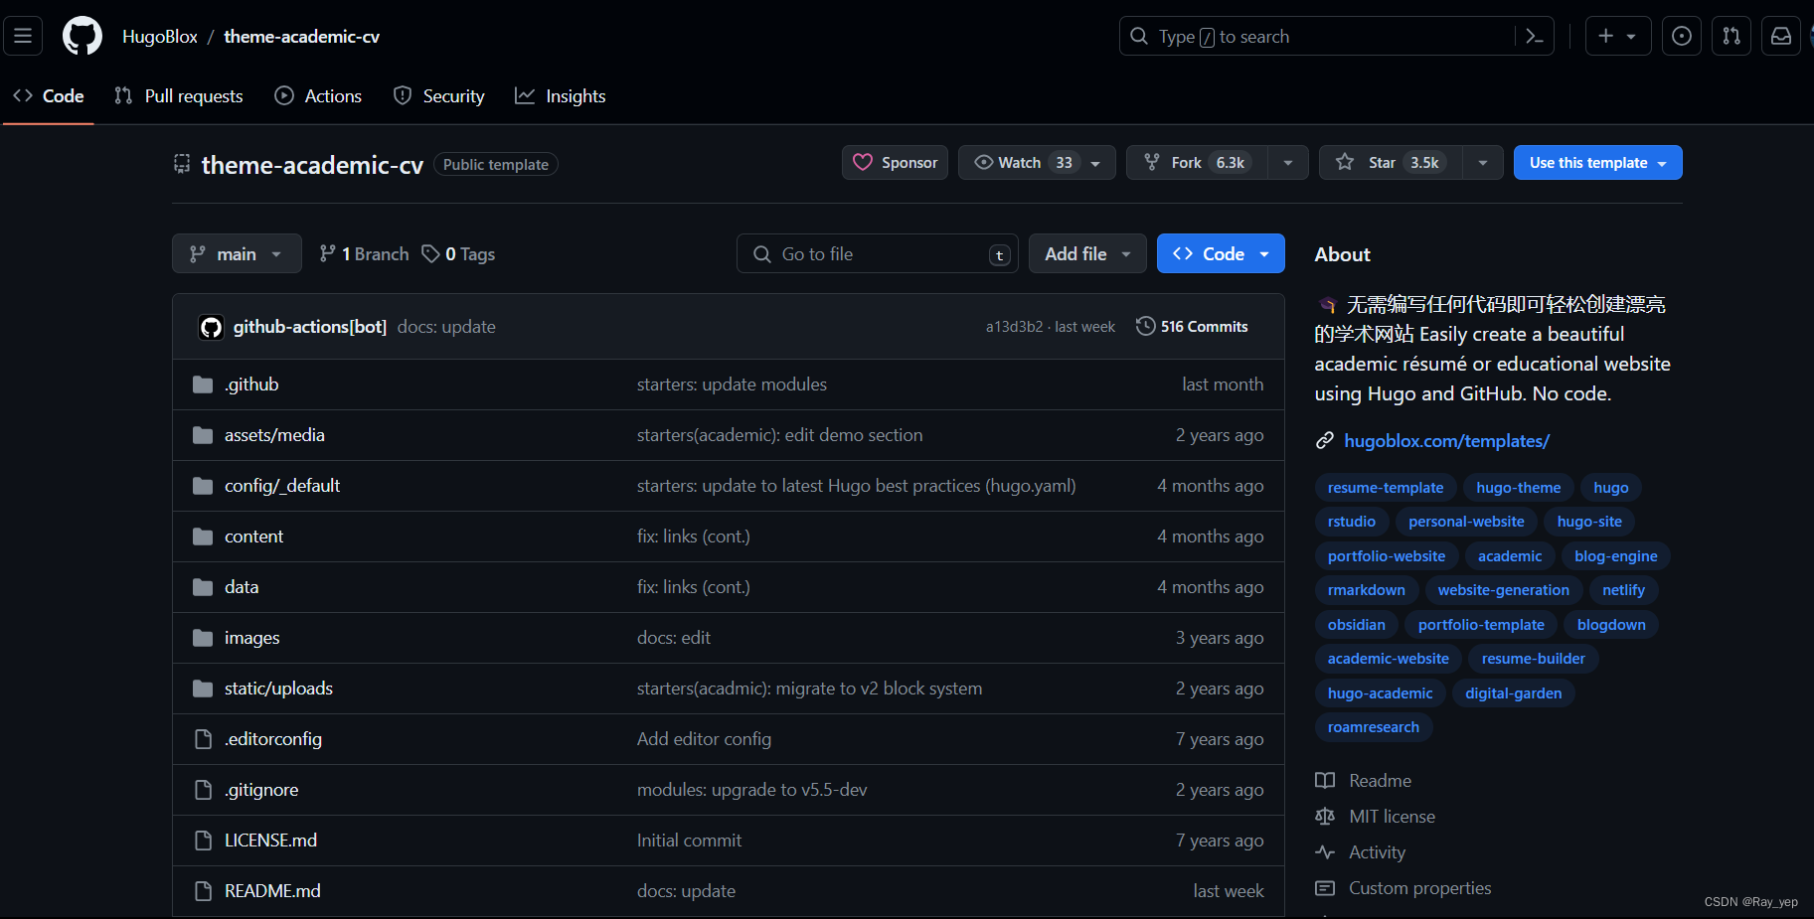
Task: Click the Readme book icon
Action: click(x=1325, y=781)
